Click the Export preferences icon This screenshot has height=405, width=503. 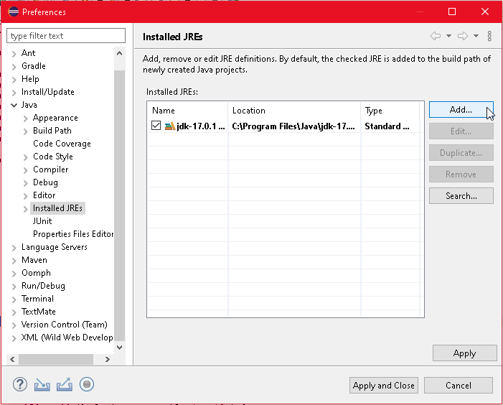coord(65,384)
